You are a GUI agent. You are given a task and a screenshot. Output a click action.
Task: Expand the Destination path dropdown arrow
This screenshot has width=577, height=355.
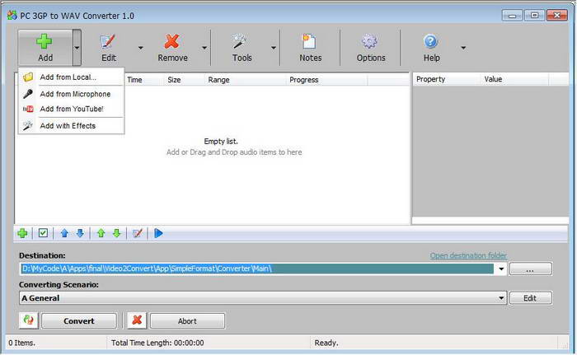coord(501,269)
